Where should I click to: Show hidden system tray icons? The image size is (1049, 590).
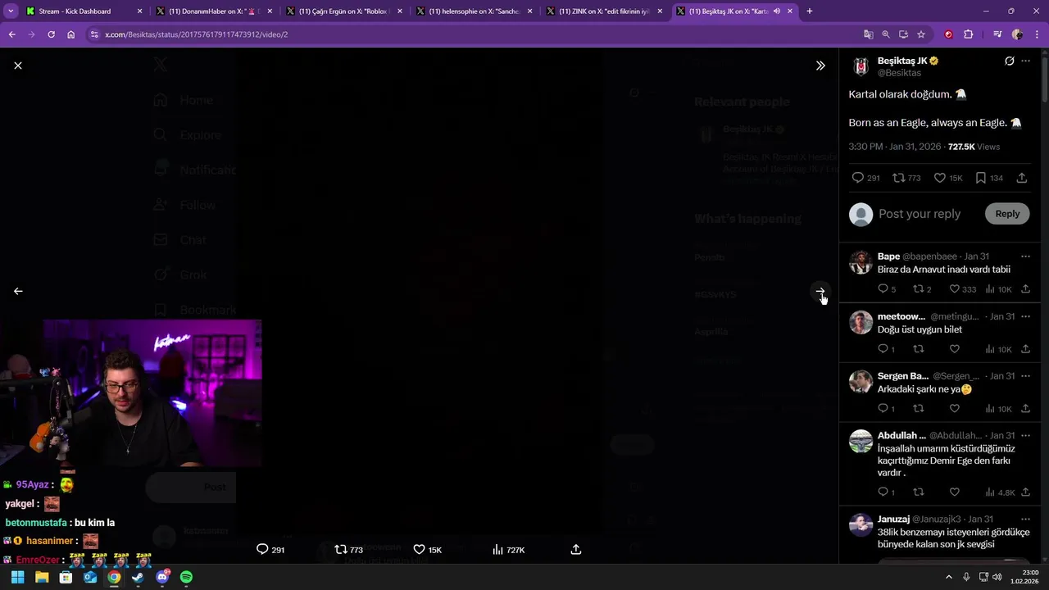(x=949, y=577)
